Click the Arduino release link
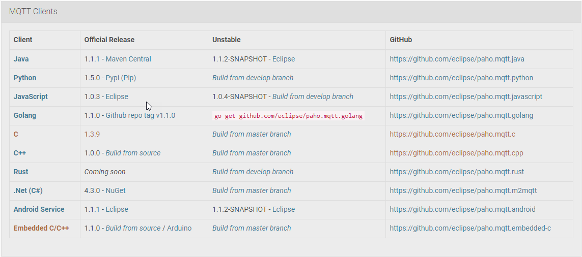Screen dimensions: 582x257 point(179,228)
